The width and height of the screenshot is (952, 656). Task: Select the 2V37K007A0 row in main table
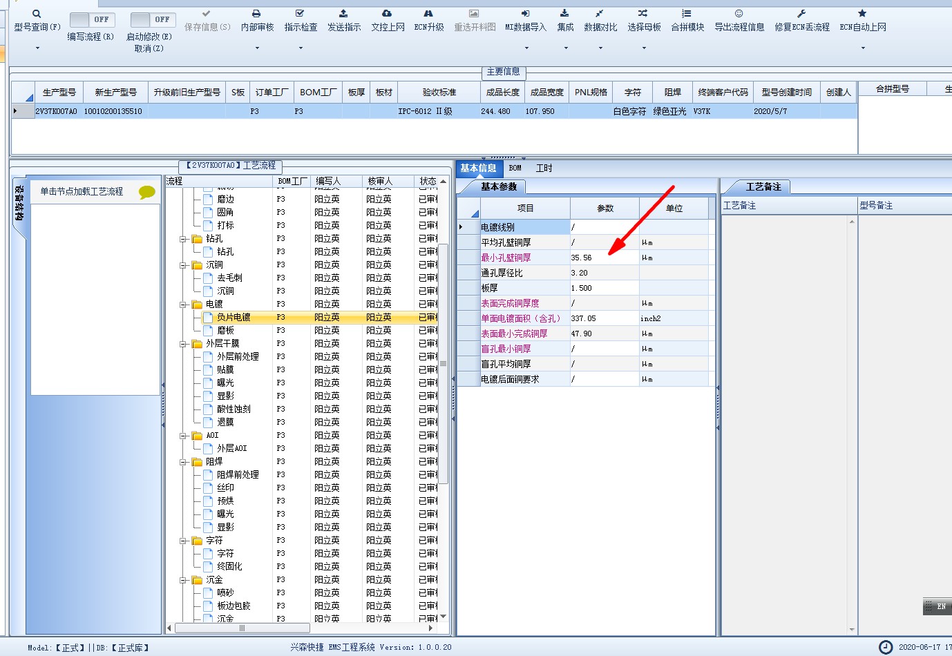tap(434, 111)
